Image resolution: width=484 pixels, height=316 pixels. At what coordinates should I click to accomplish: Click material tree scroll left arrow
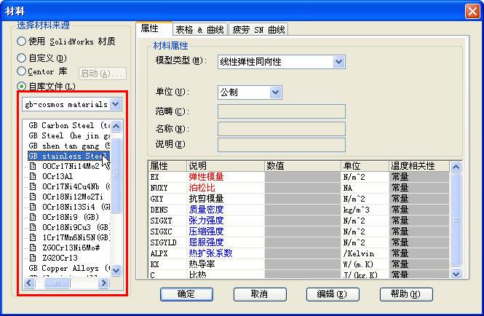pos(30,283)
